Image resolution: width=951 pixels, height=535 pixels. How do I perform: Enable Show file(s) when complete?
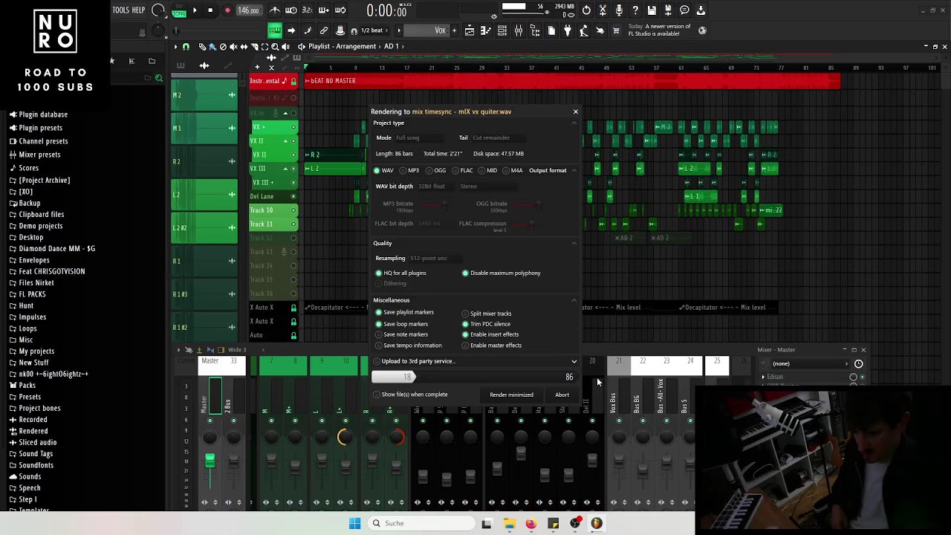coord(411,395)
